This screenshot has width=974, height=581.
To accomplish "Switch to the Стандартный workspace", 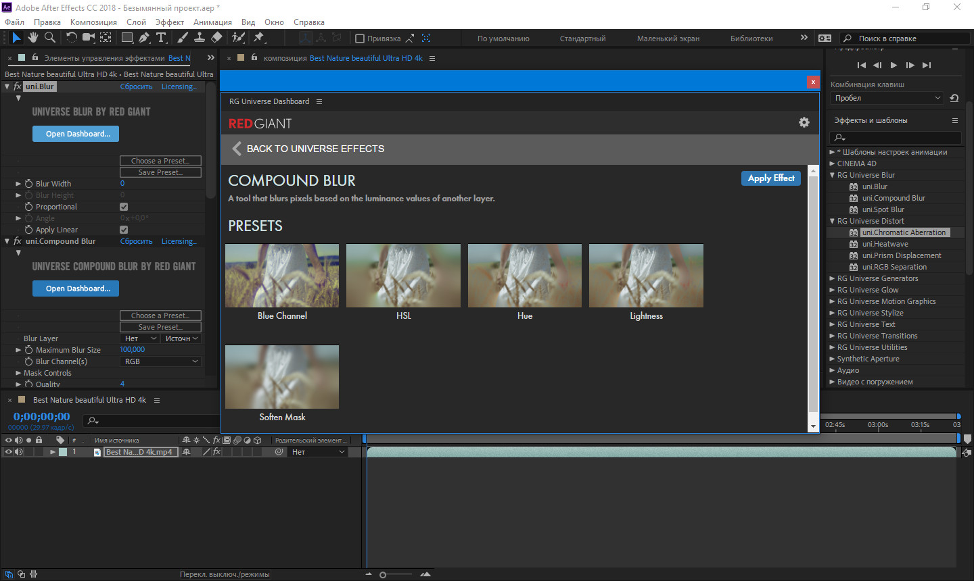I will click(582, 39).
